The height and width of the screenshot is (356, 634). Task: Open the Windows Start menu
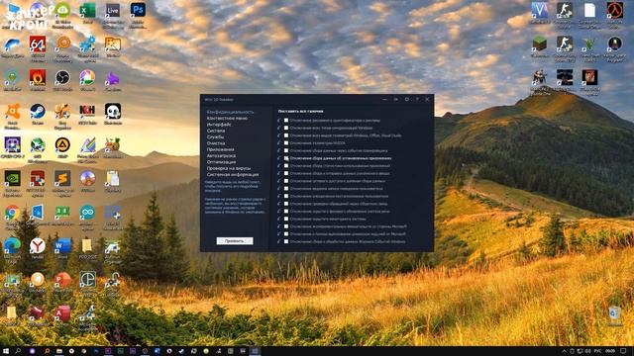coord(6,351)
